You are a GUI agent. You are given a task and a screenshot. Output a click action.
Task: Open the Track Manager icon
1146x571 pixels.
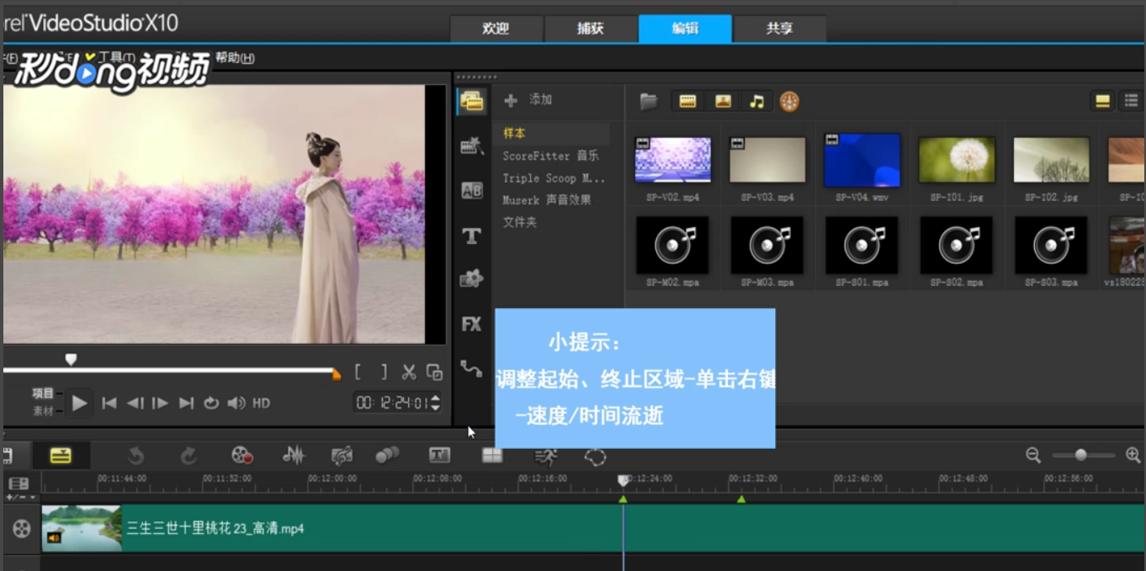(19, 484)
